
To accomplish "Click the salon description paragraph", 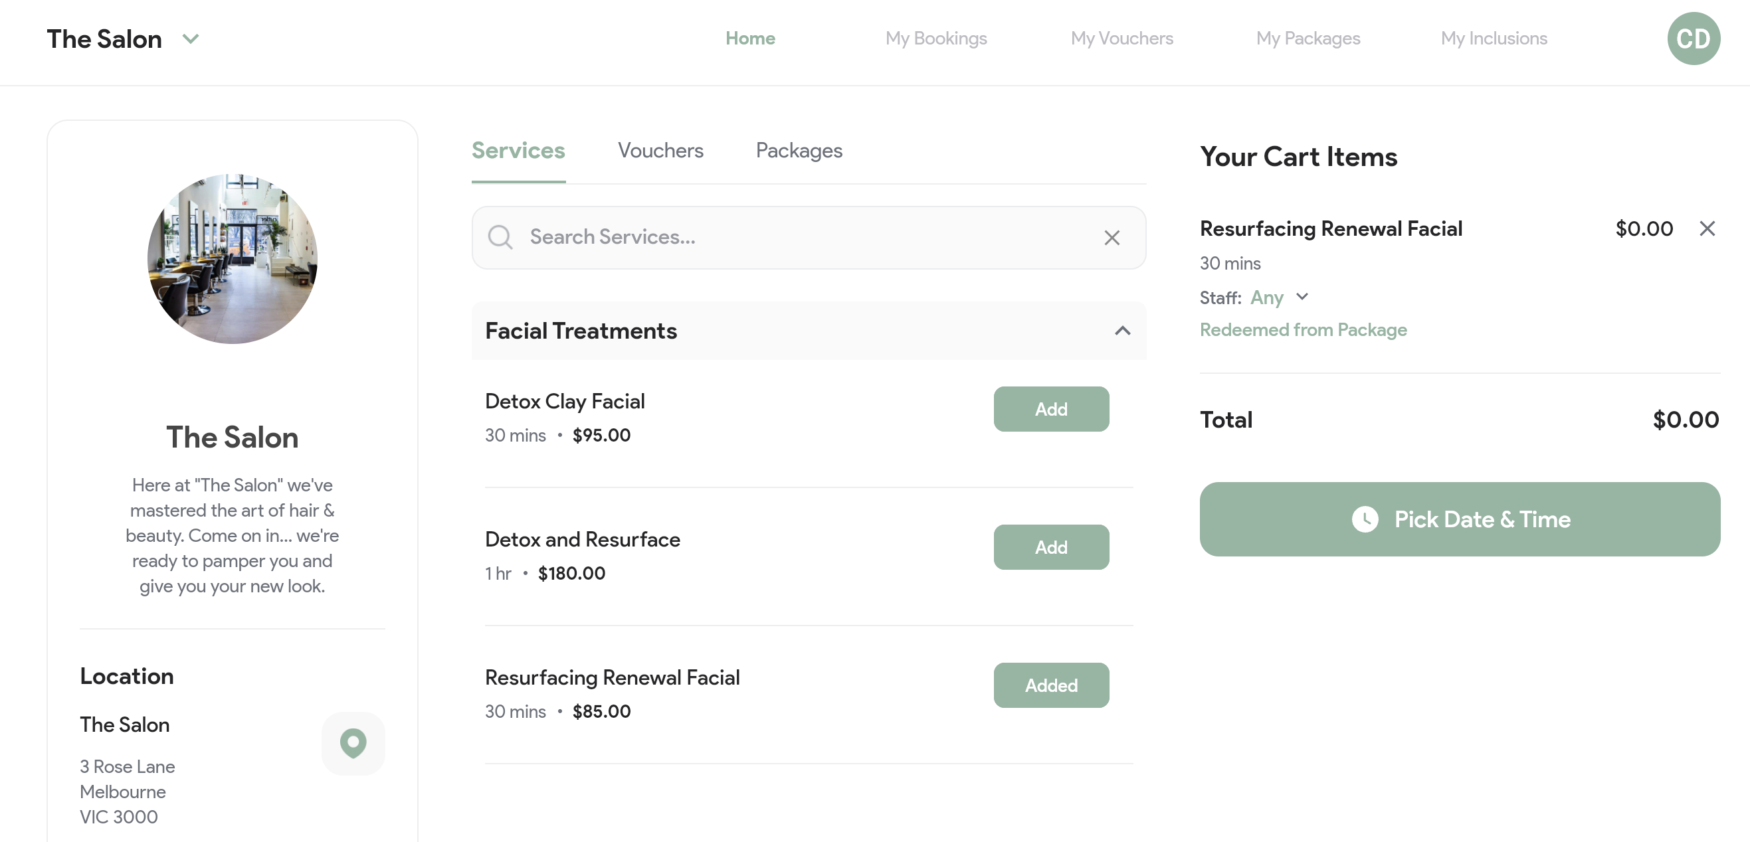I will tap(233, 536).
